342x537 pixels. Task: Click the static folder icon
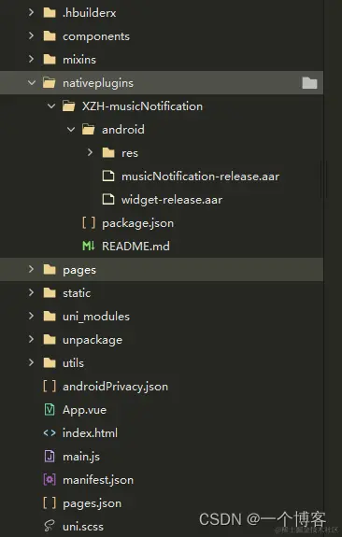(x=50, y=293)
